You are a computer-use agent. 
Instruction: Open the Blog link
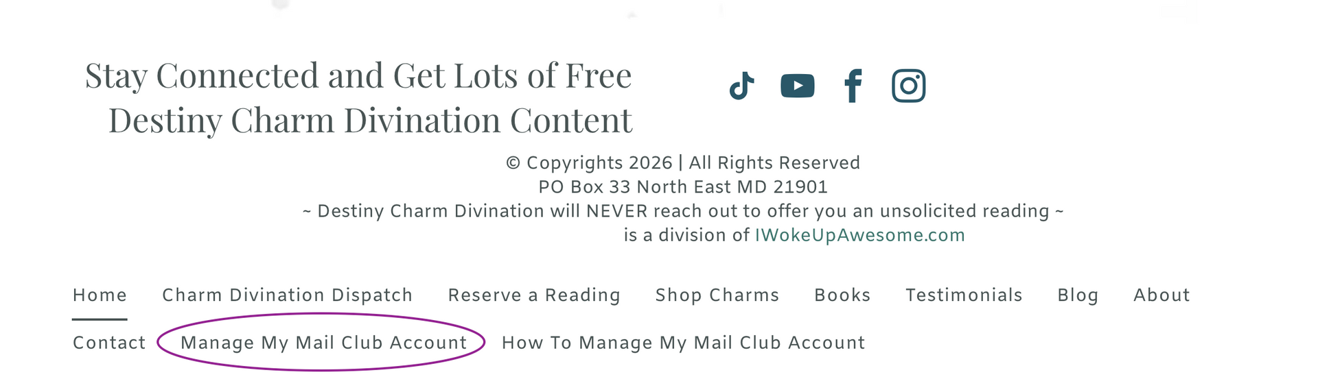[1078, 295]
